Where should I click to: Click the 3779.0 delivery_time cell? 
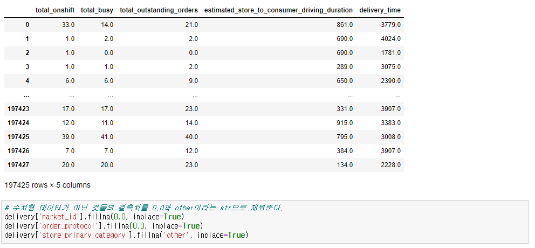(x=390, y=25)
